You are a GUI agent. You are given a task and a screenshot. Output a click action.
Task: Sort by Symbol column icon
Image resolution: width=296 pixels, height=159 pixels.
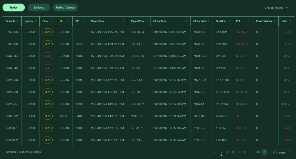[36, 21]
